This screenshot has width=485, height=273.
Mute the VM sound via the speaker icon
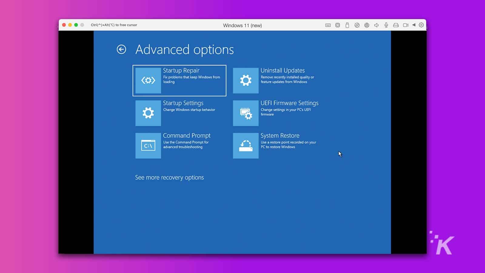click(x=376, y=25)
